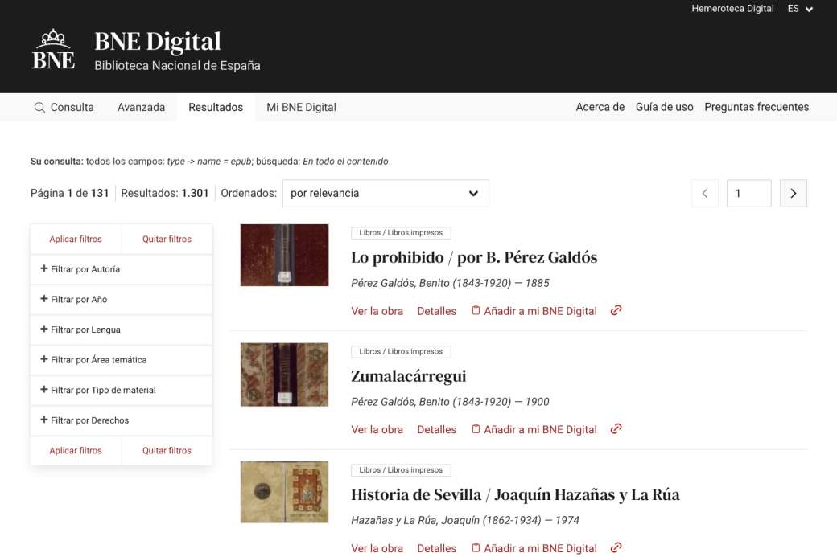Open Hemeroteca Digital link
This screenshot has height=557, width=837.
click(x=734, y=9)
